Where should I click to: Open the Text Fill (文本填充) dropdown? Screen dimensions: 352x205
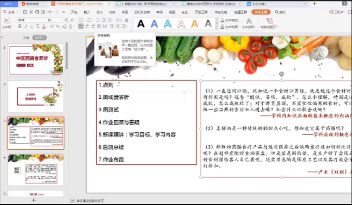click(230, 20)
